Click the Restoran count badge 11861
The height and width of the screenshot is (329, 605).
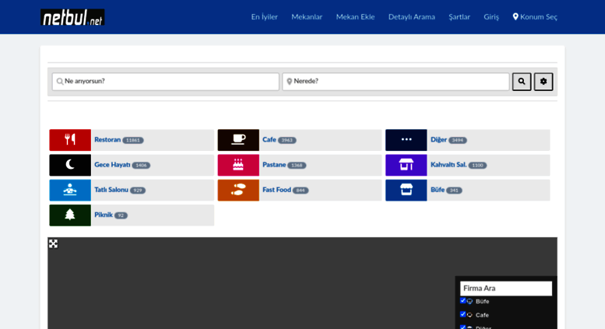(133, 140)
